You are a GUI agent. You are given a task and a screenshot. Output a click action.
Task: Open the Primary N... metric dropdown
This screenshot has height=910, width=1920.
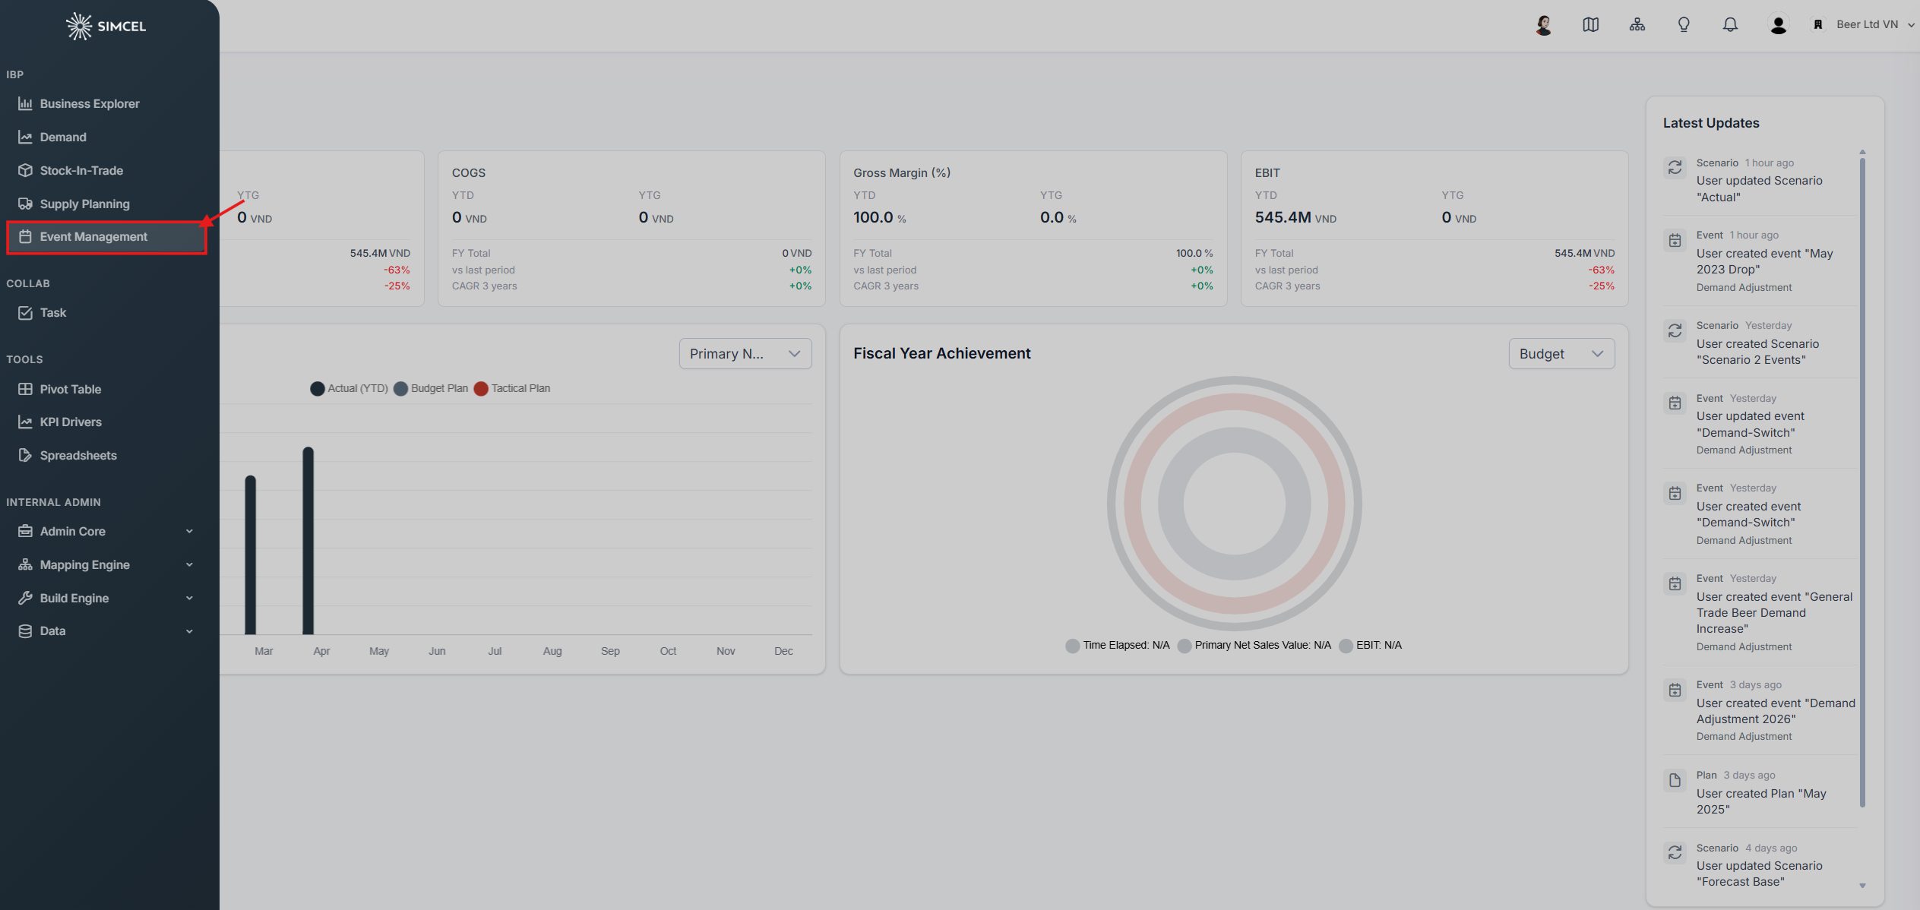coord(745,354)
